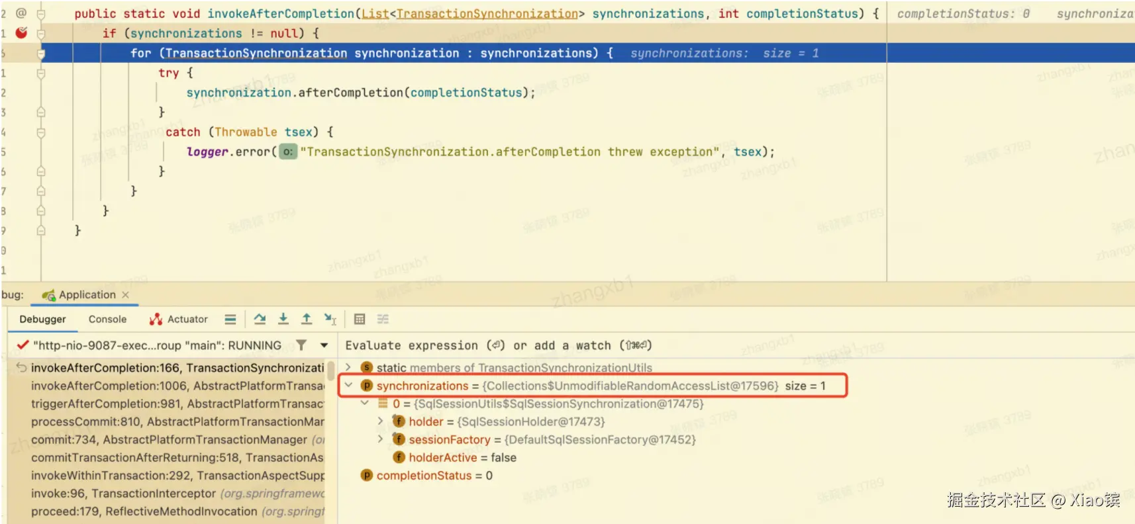The image size is (1135, 524).
Task: Click the Spring Application run icon
Action: [x=48, y=295]
